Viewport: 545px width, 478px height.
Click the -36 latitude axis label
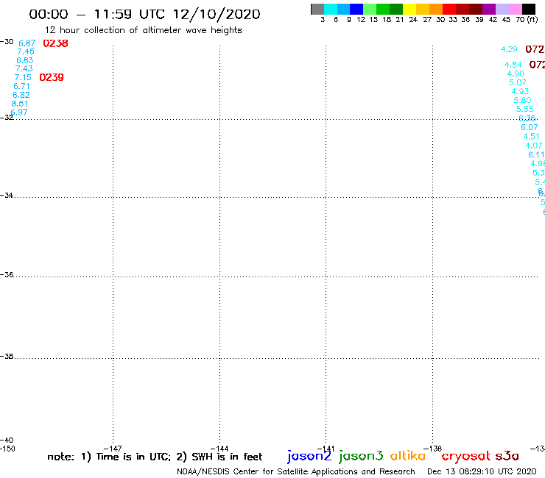click(7, 274)
